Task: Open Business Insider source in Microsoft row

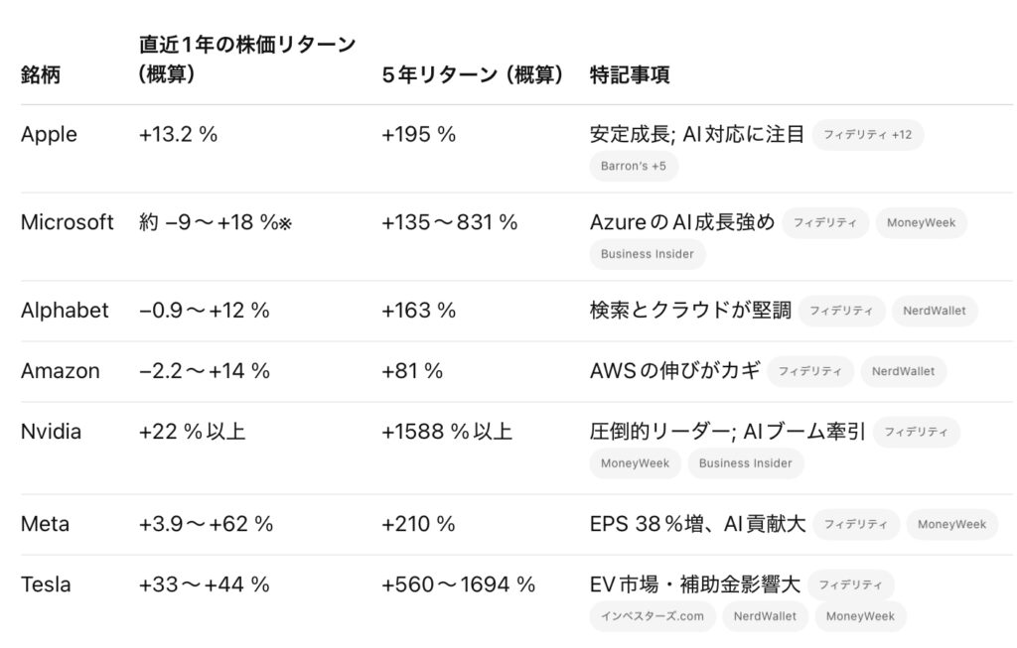Action: click(x=647, y=254)
